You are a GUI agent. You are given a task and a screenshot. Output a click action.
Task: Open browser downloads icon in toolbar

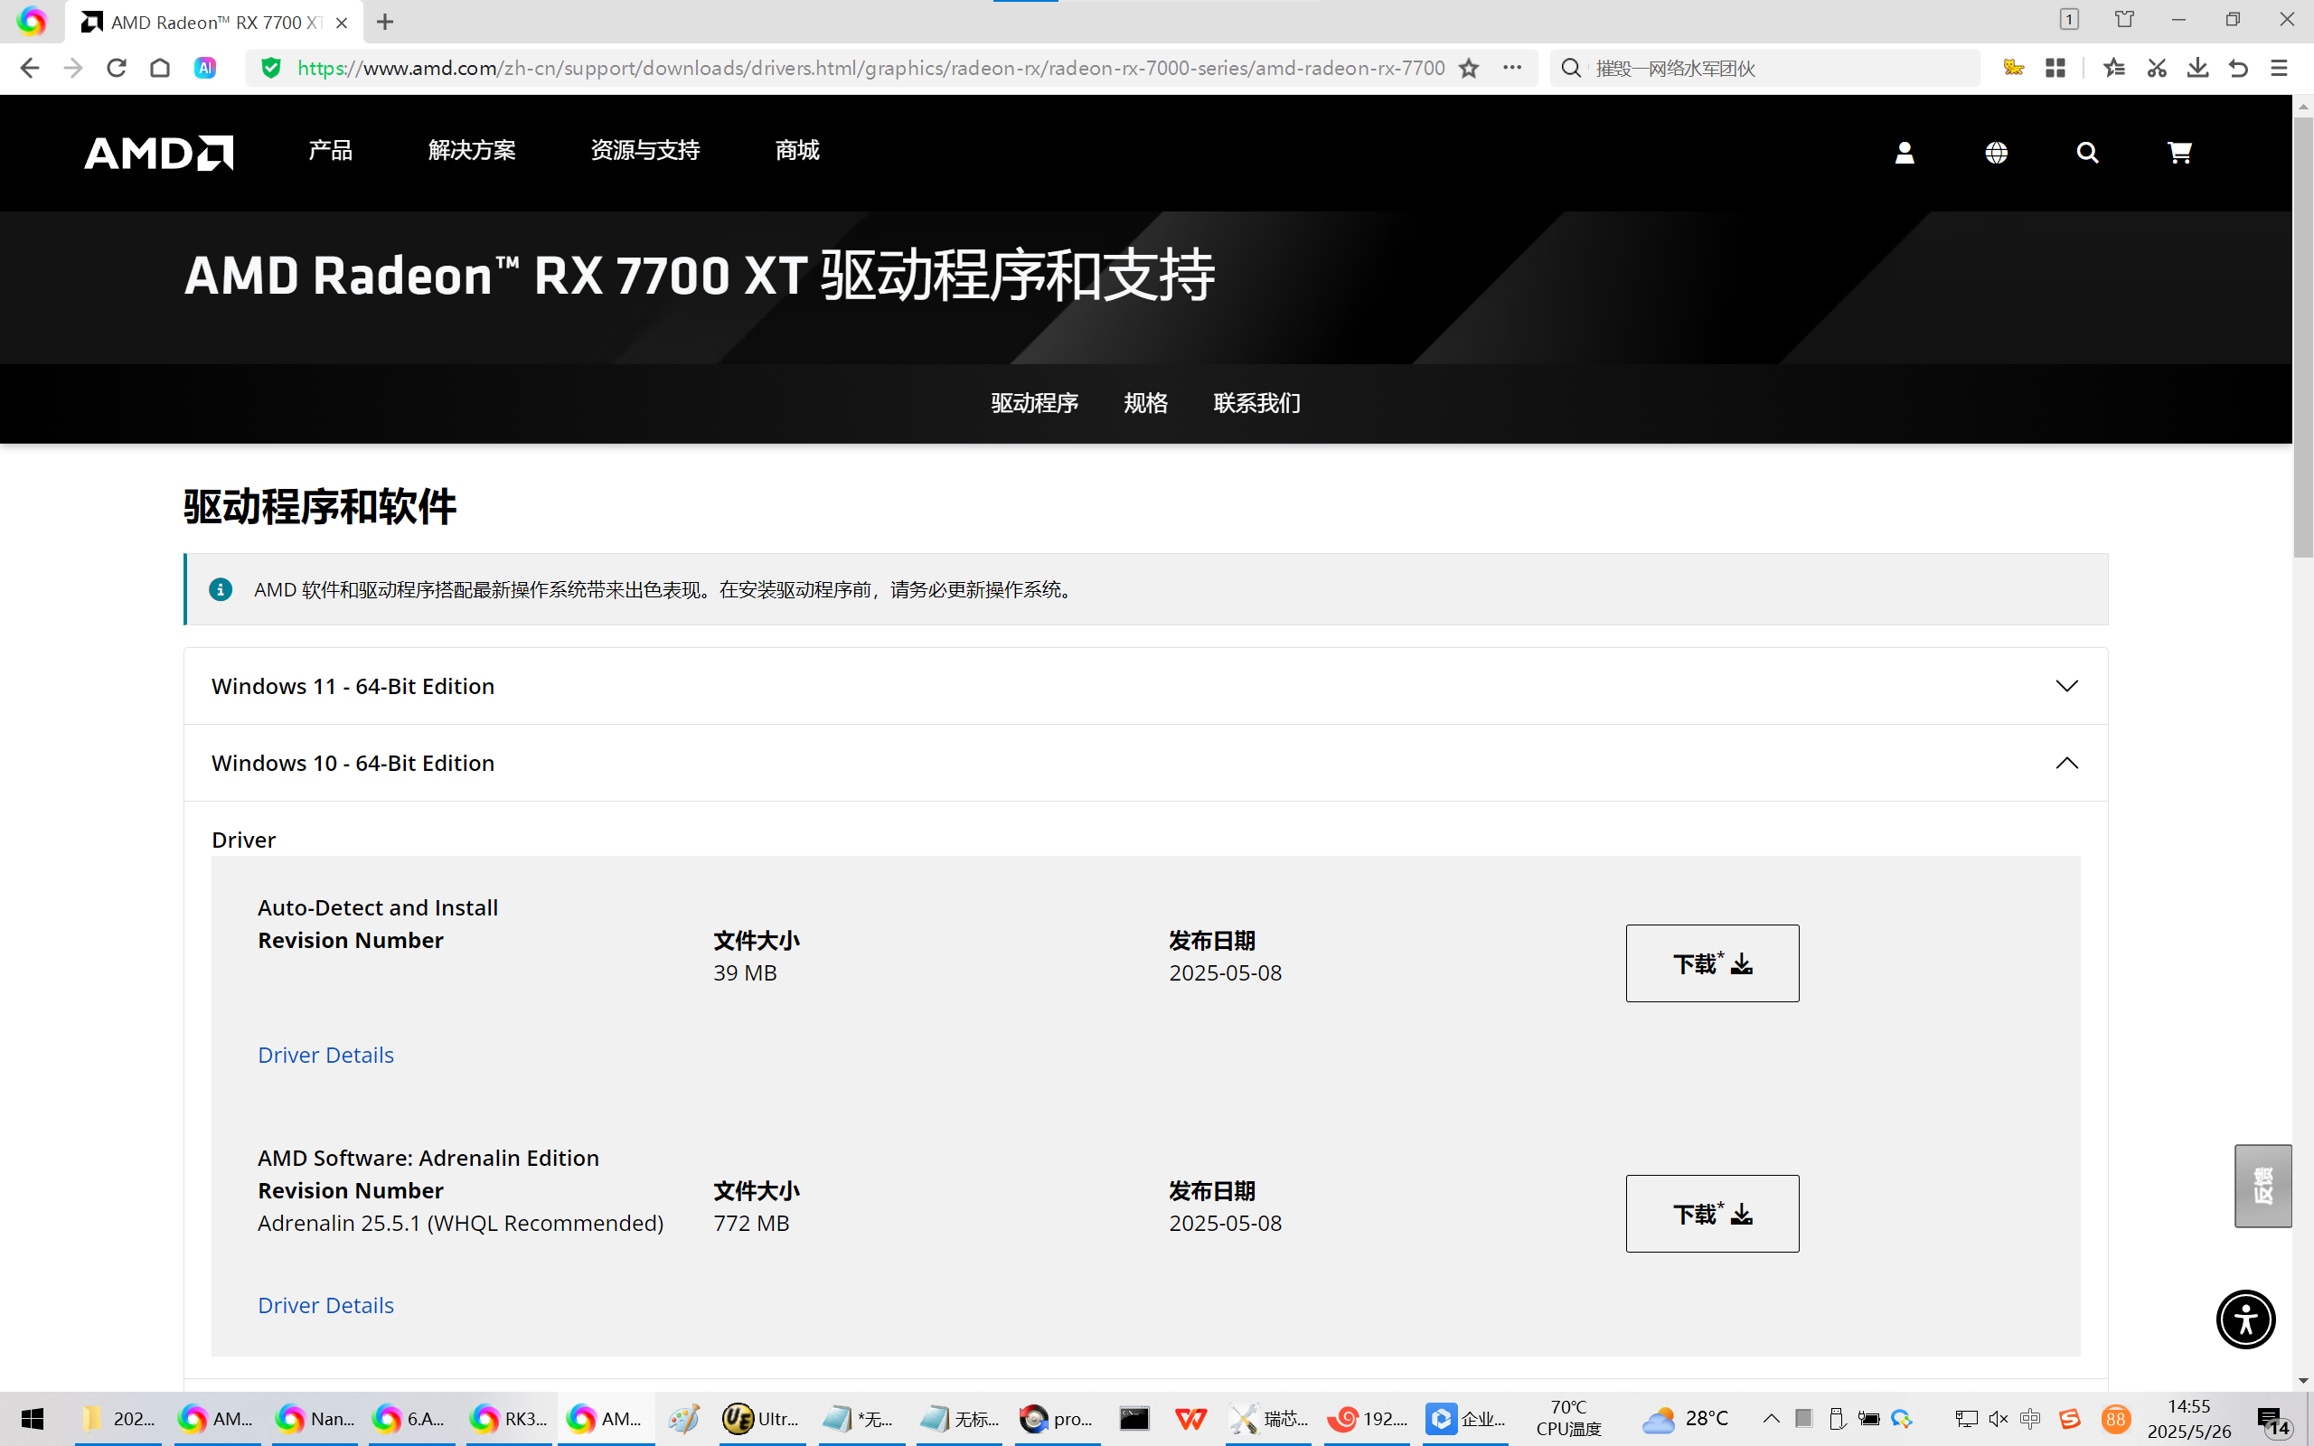click(2197, 68)
